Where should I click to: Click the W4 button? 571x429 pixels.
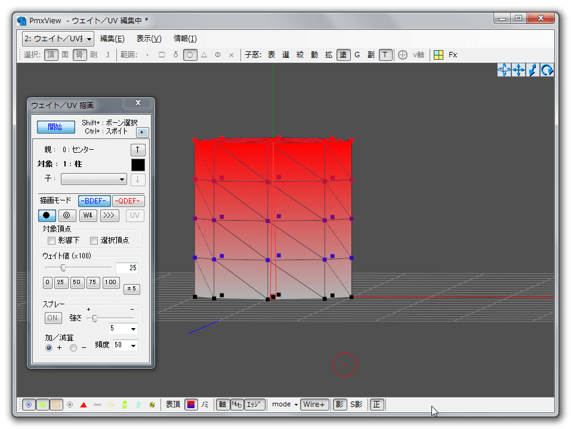pyautogui.click(x=88, y=215)
